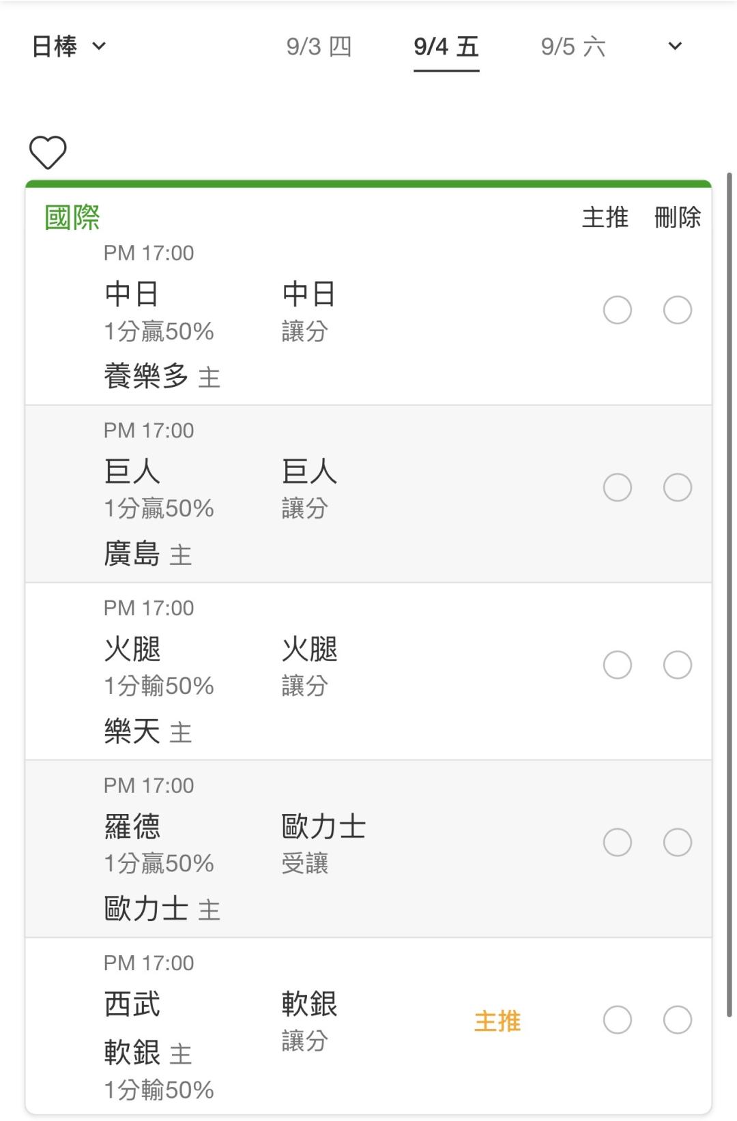The height and width of the screenshot is (1121, 737).
Task: Select 刪除 radio for 巨人 game
Action: pos(678,487)
